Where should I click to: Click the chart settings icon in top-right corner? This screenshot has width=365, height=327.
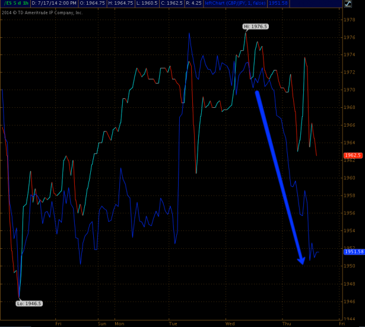(347, 4)
